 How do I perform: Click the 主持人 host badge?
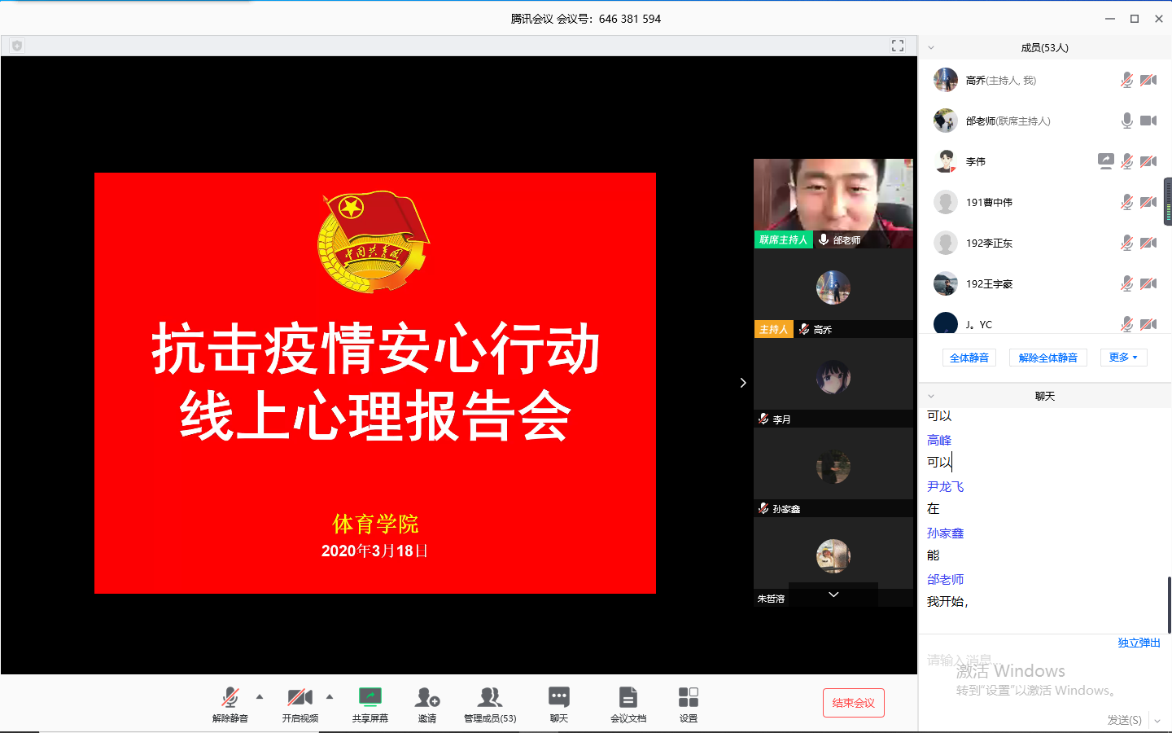[773, 329]
